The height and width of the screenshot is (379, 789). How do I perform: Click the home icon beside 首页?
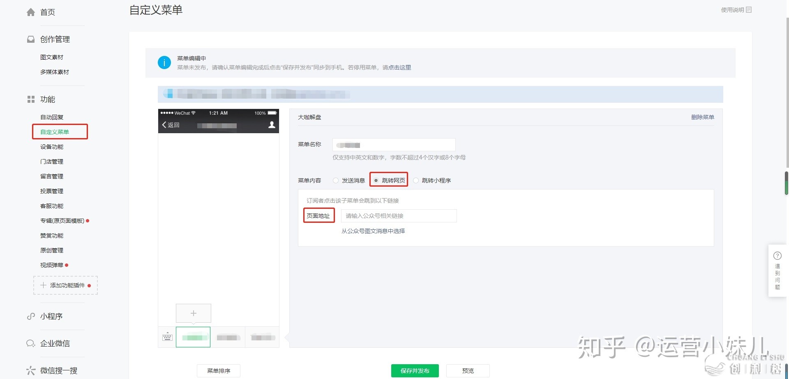31,12
